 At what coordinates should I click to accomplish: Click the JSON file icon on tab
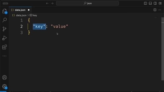[12, 10]
